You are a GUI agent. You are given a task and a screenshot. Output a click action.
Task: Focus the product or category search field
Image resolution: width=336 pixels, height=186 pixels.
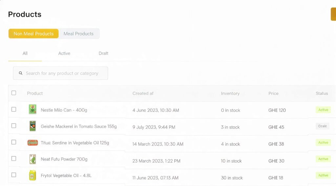click(x=62, y=73)
